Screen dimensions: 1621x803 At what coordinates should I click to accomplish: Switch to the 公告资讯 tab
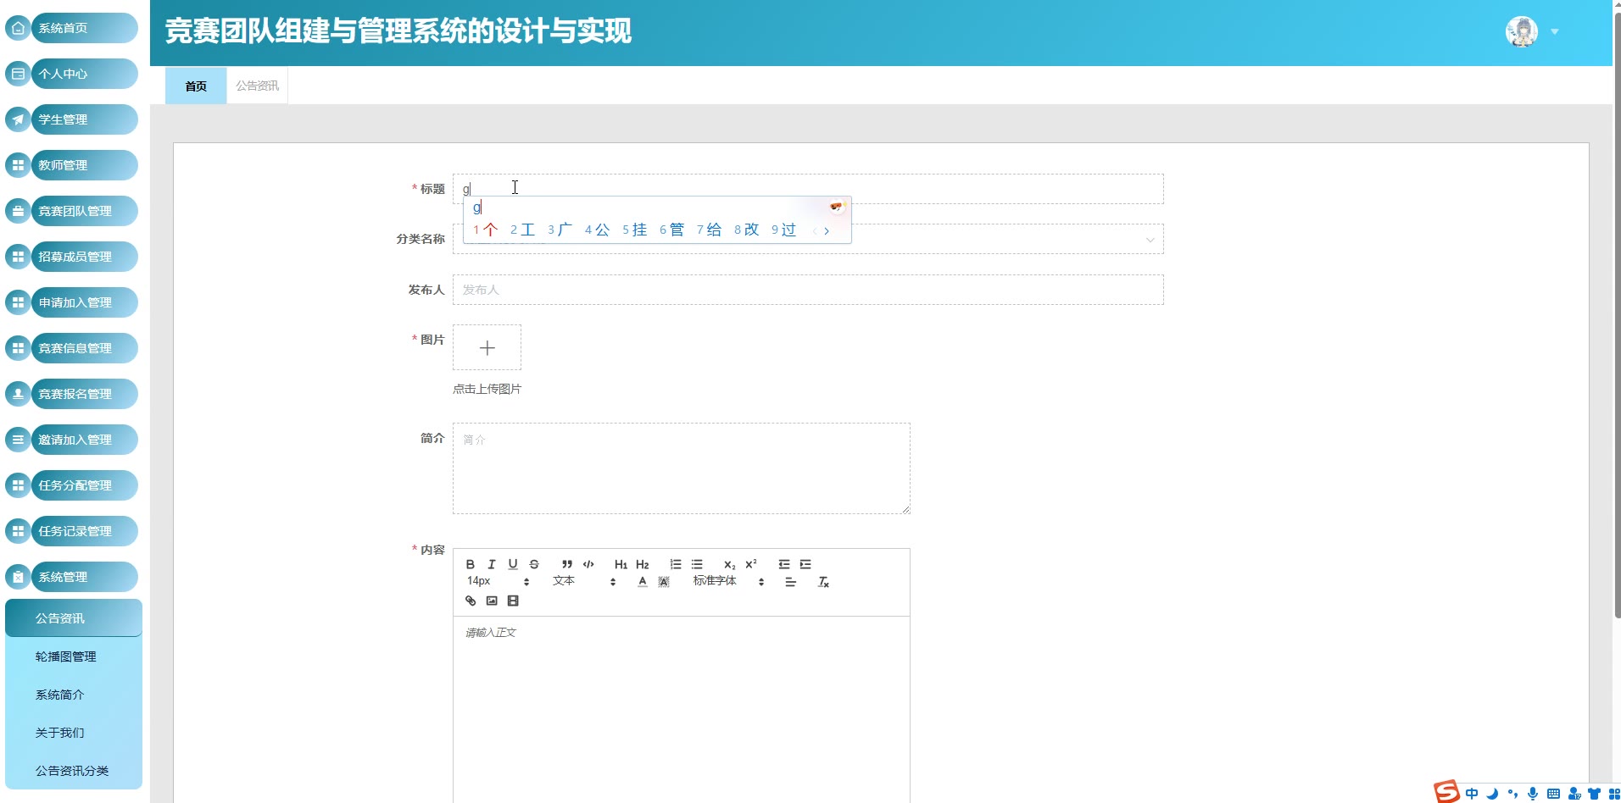[257, 86]
